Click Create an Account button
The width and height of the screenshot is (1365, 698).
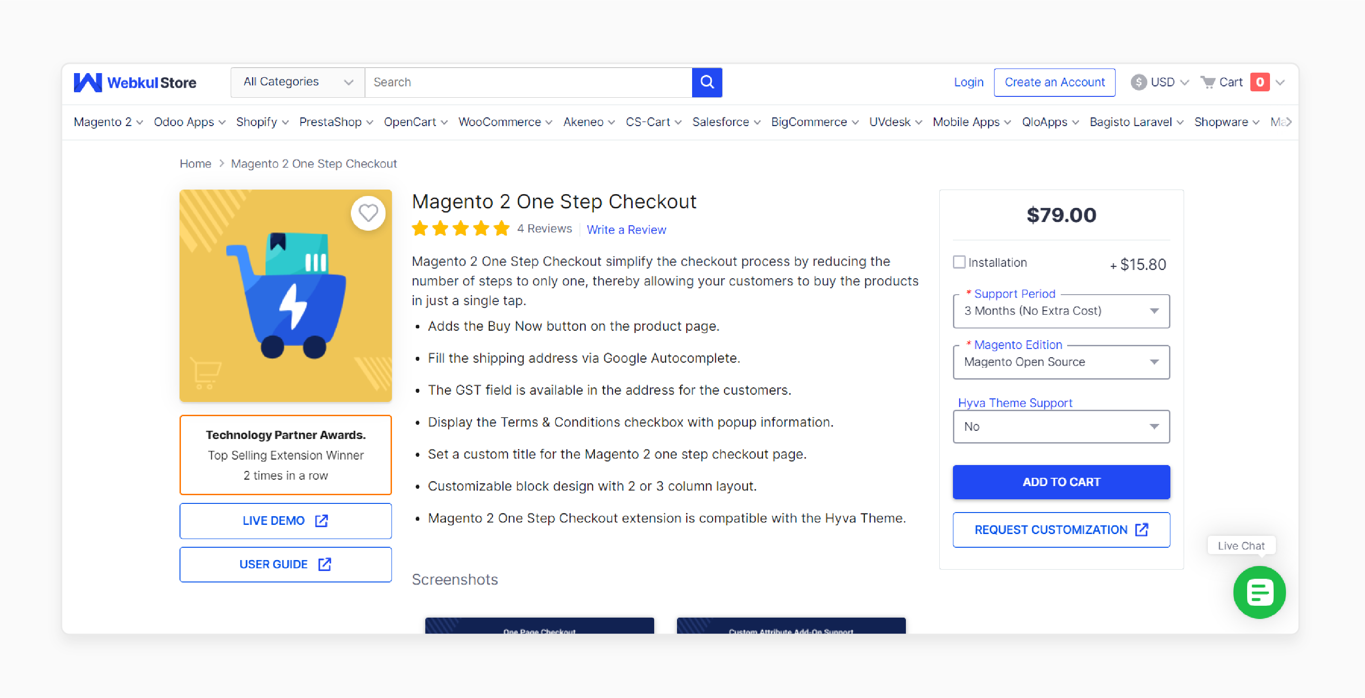(x=1054, y=82)
